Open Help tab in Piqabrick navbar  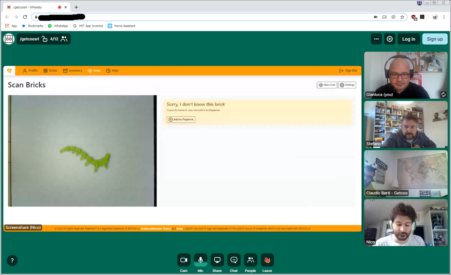click(112, 70)
